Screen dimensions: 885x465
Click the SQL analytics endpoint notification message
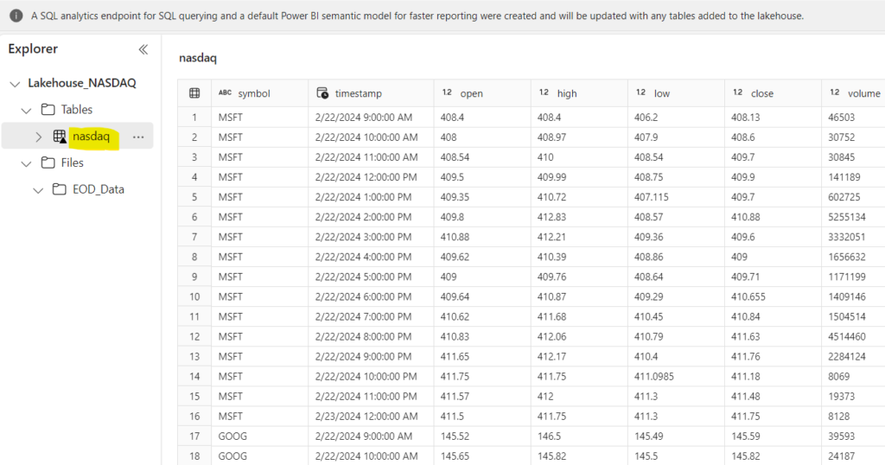(417, 16)
